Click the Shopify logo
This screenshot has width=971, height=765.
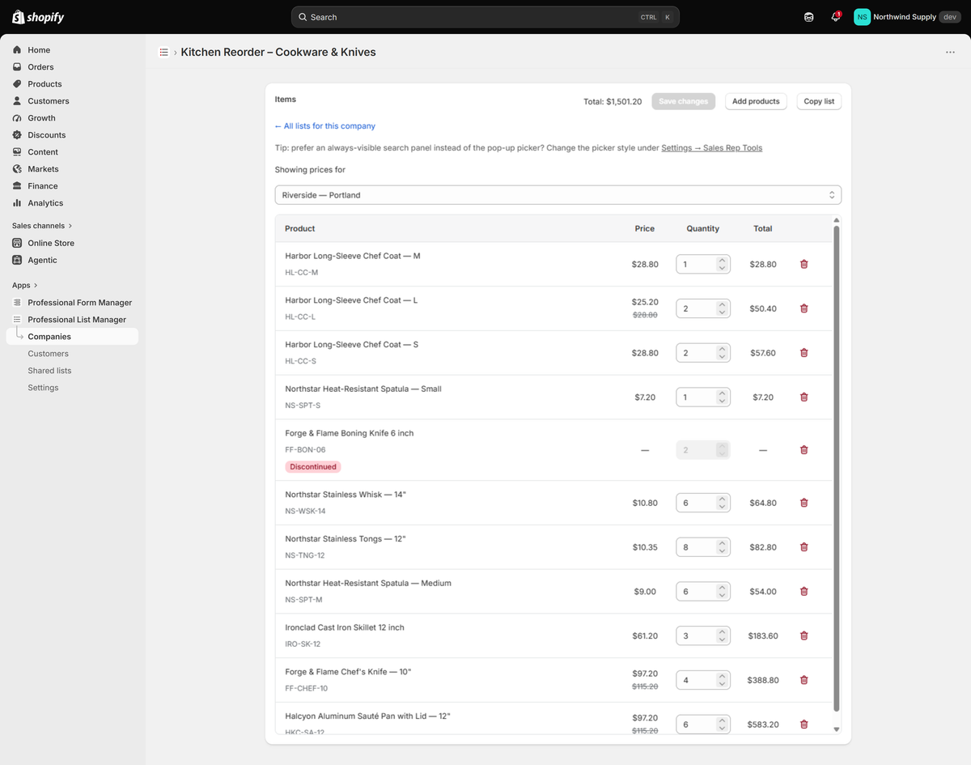[38, 17]
